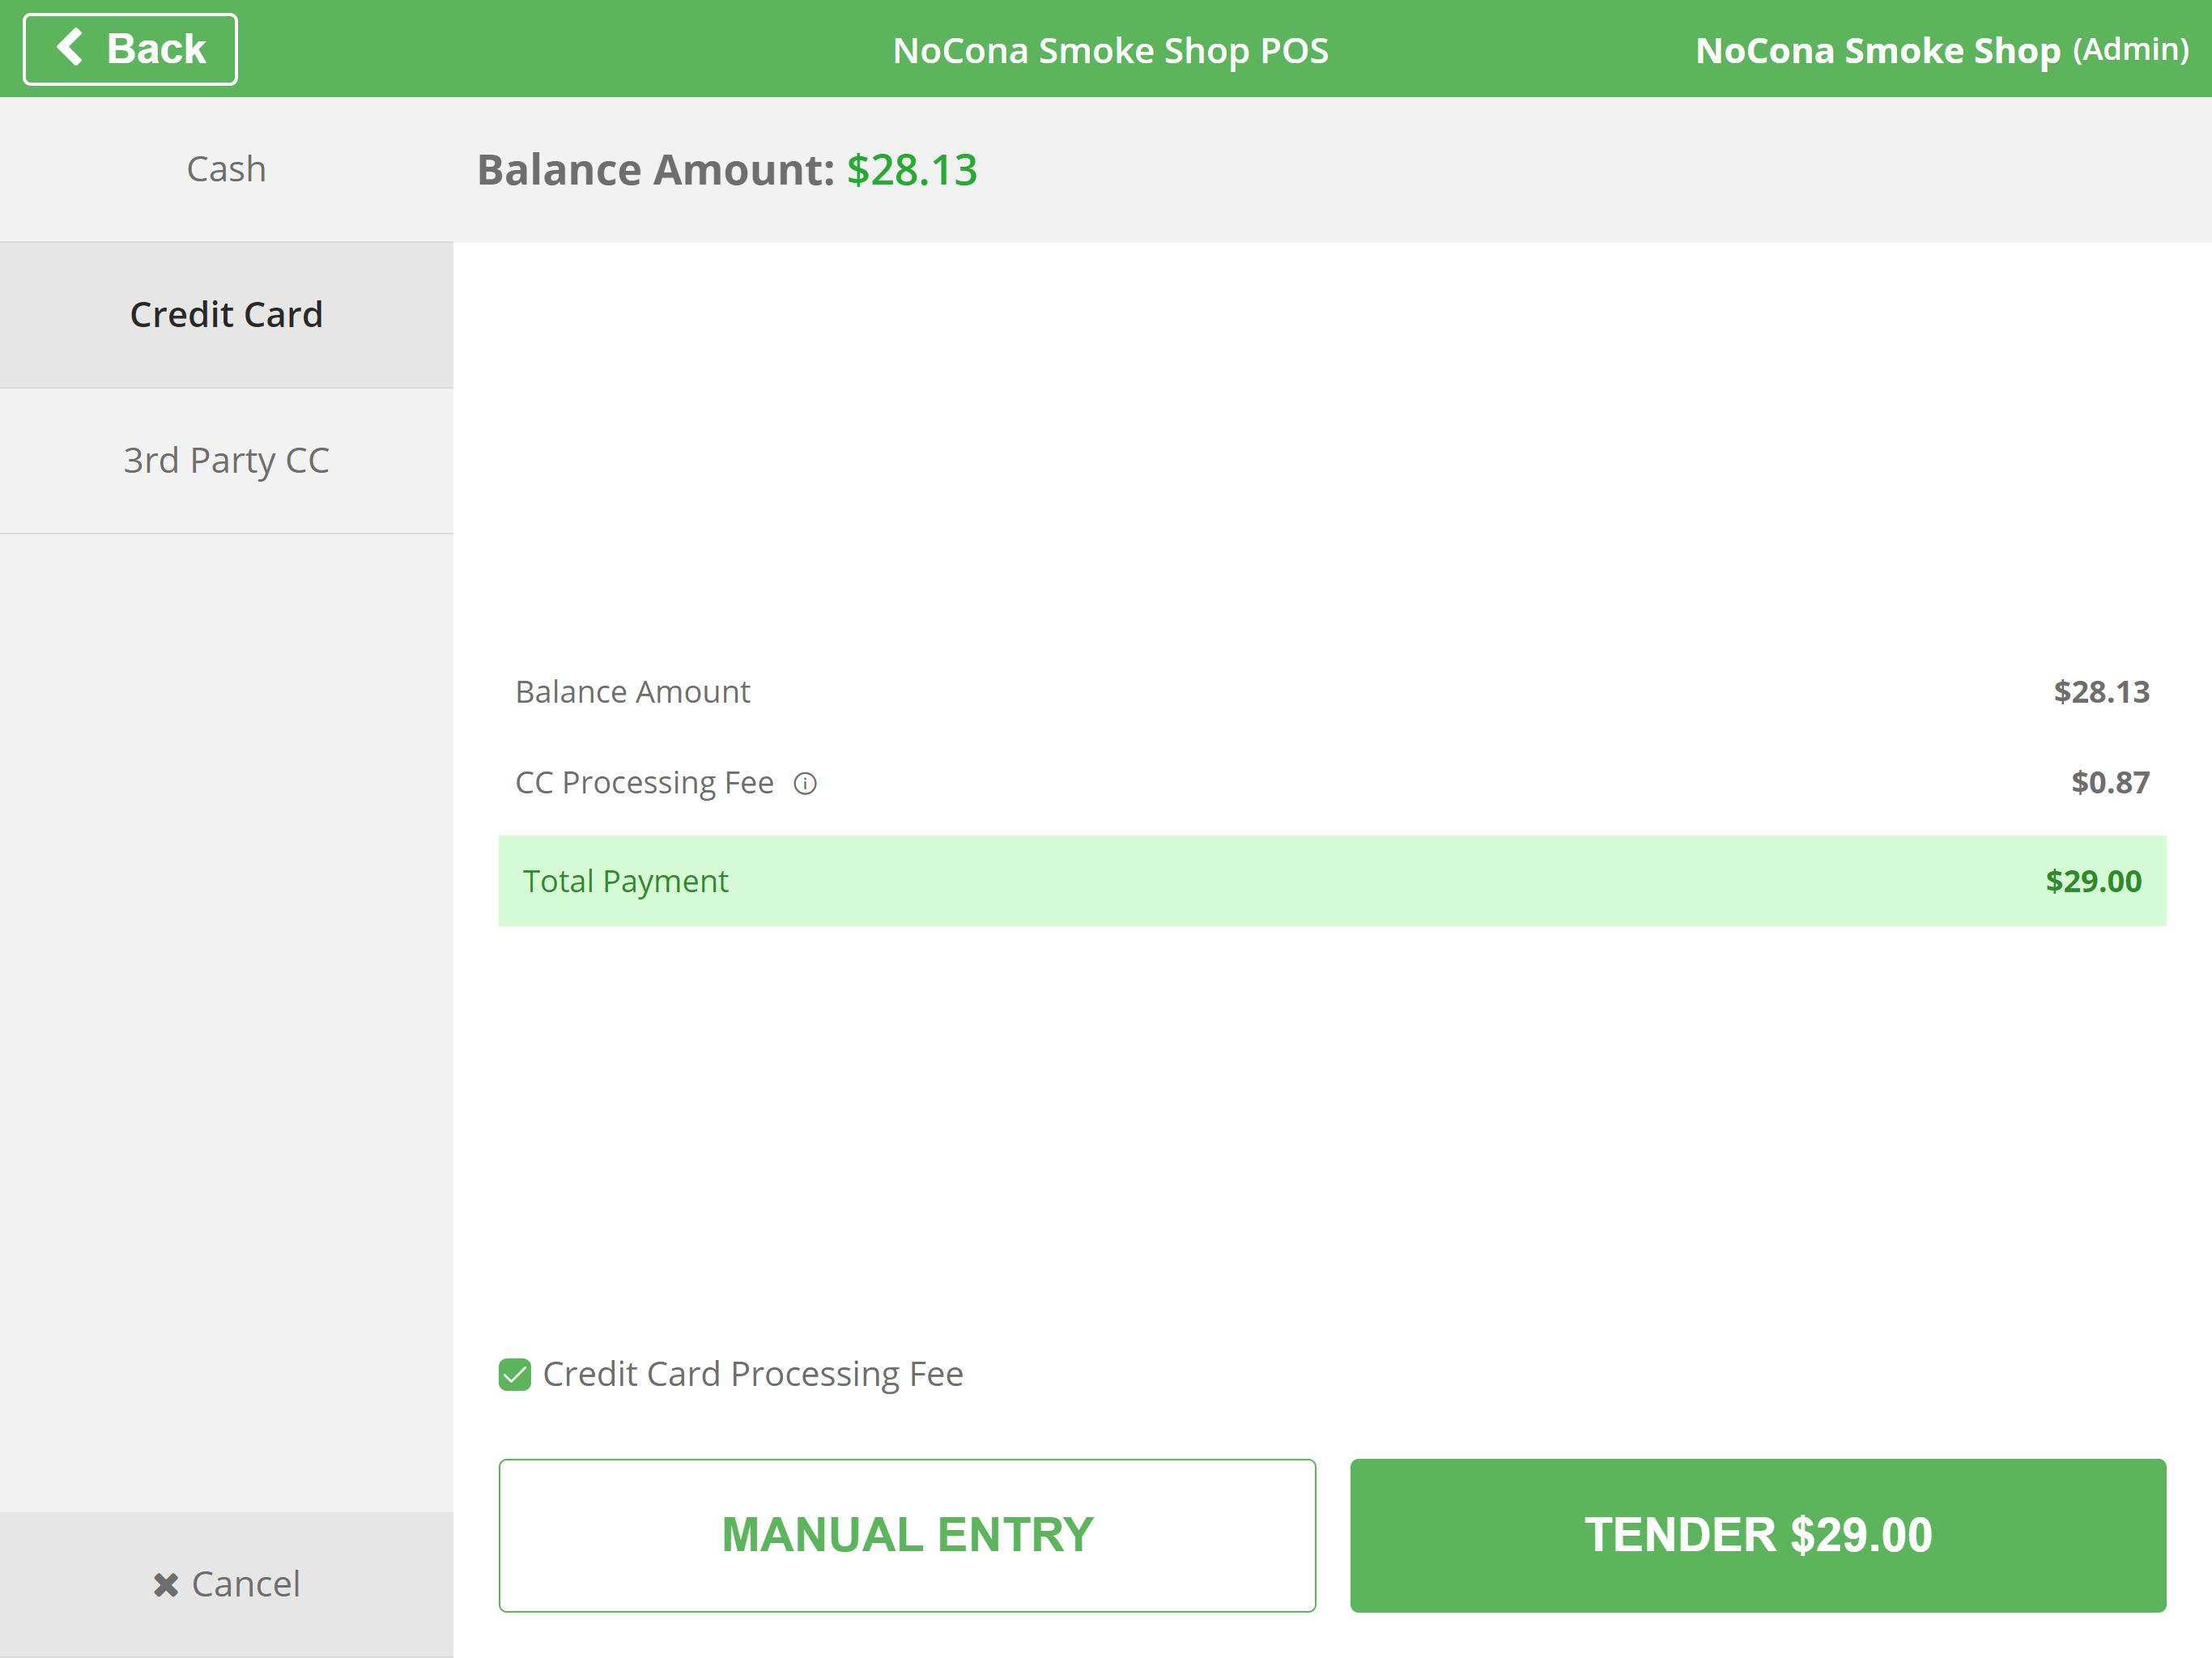The image size is (2212, 1658).
Task: Switch to 3rd Party CC tab
Action: tap(226, 460)
